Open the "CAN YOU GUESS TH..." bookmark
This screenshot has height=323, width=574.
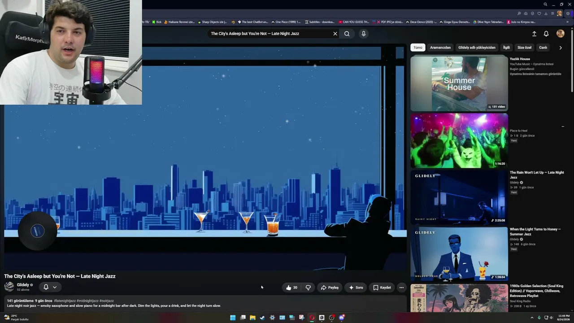pyautogui.click(x=354, y=22)
